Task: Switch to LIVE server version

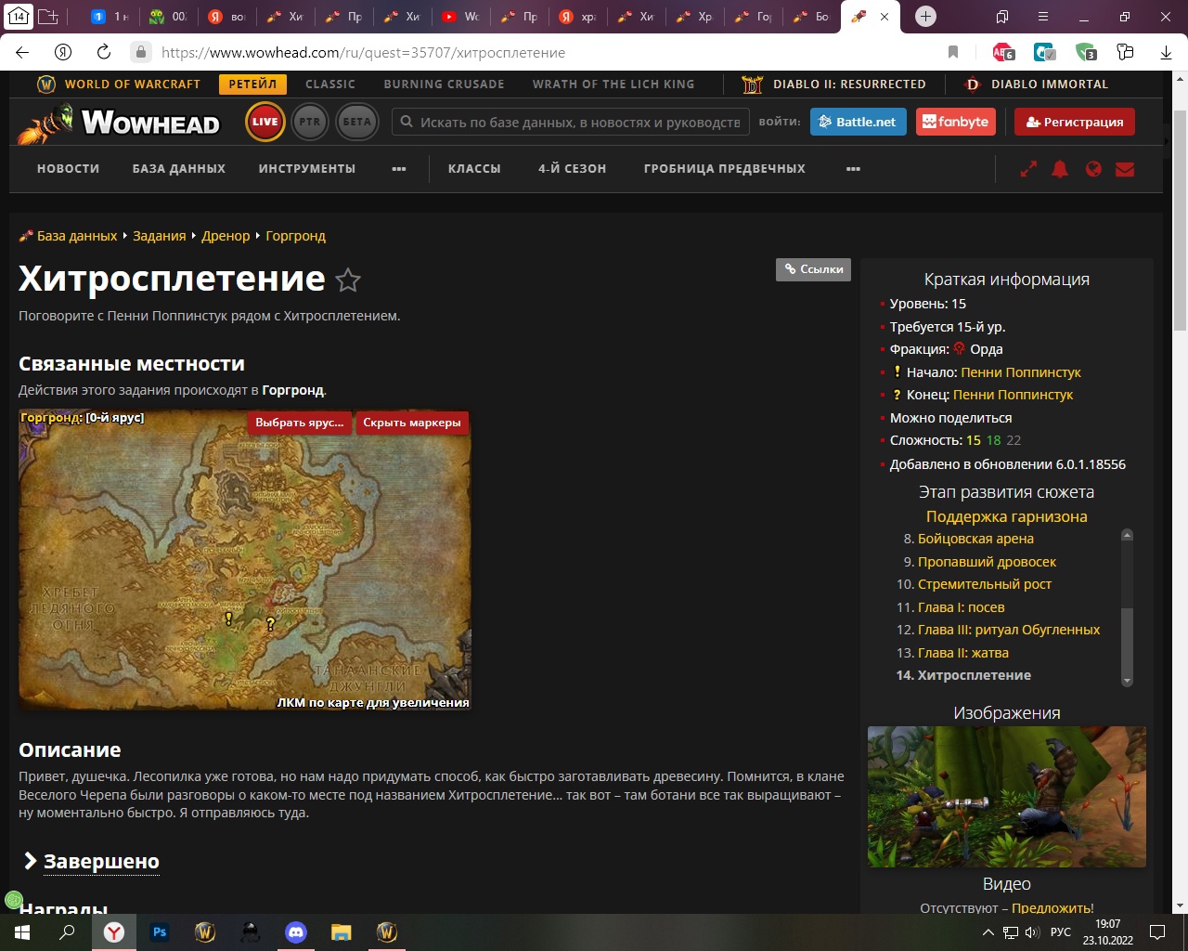Action: pyautogui.click(x=265, y=122)
